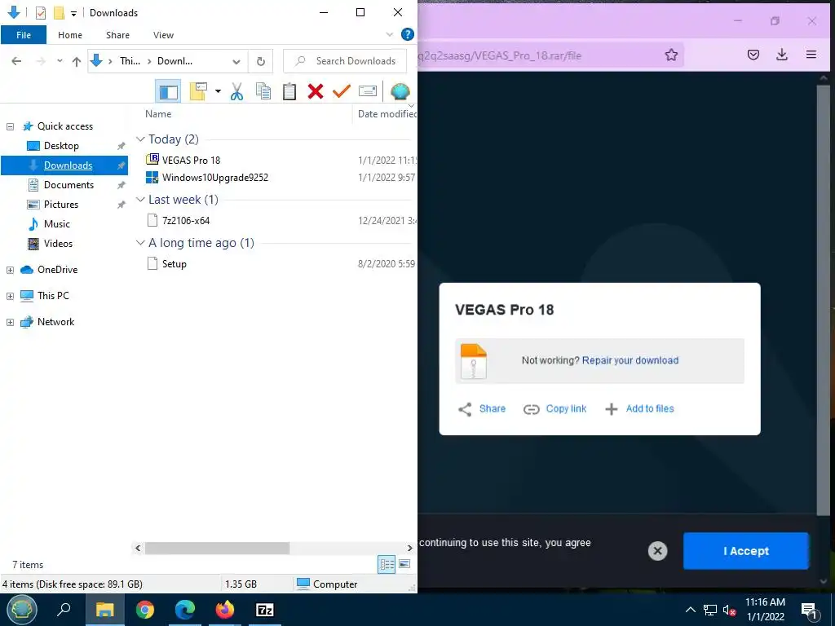Open the Home ribbon tab
This screenshot has width=835, height=626.
pos(70,35)
